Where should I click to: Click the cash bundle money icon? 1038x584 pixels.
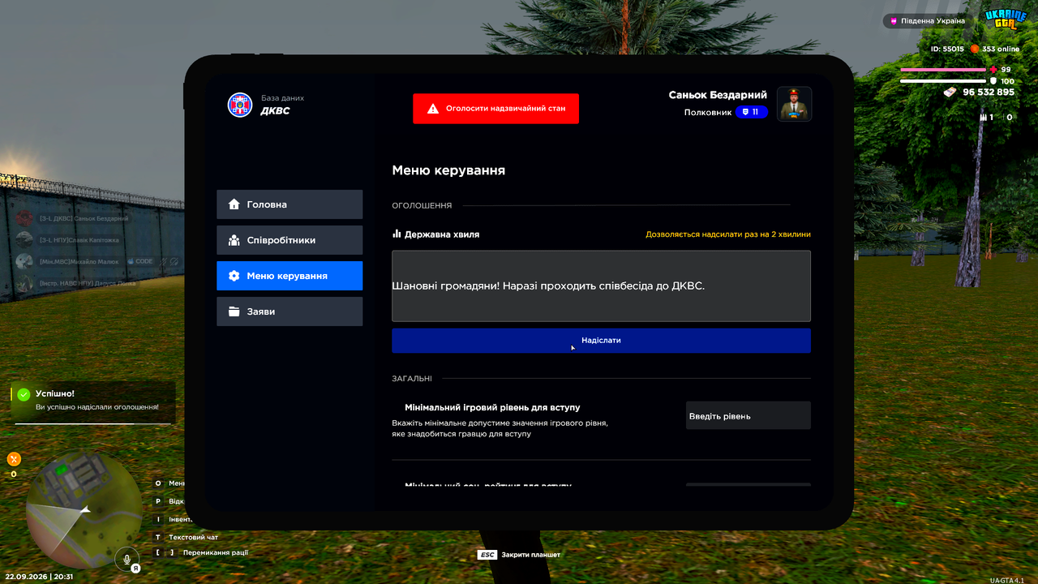(x=950, y=92)
